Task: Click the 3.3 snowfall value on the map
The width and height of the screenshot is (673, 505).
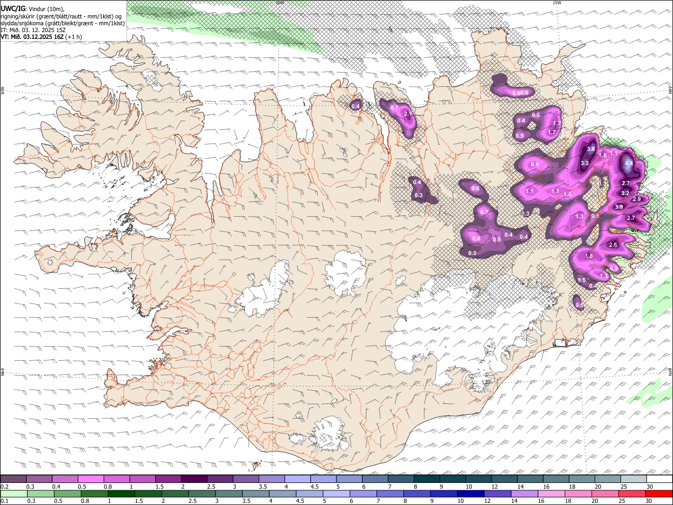Action: pyautogui.click(x=585, y=163)
